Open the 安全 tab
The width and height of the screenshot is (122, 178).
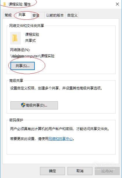[x=36, y=15]
